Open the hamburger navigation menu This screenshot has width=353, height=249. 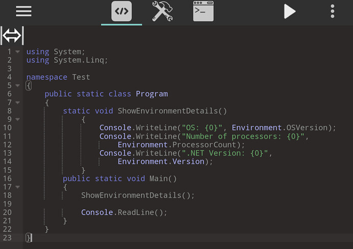click(x=24, y=11)
